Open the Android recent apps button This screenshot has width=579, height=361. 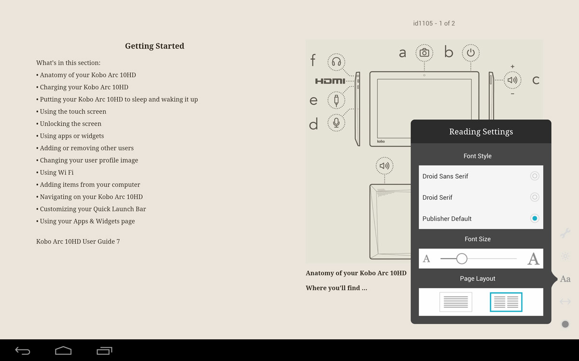[104, 350]
